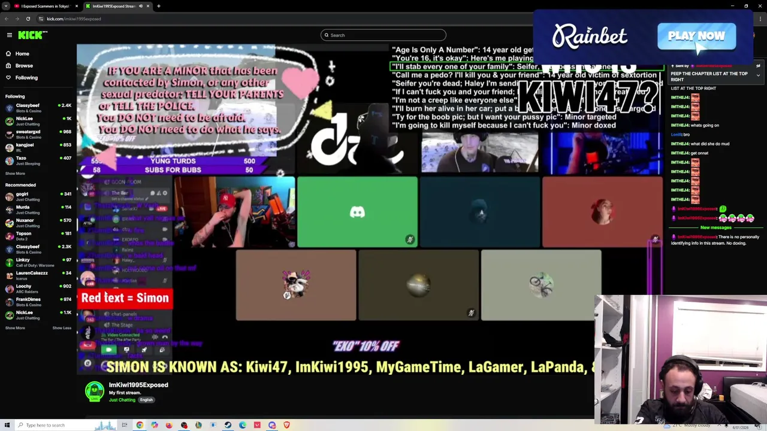The width and height of the screenshot is (767, 431).
Task: Collapse the pinned chat message chevron
Action: point(758,75)
